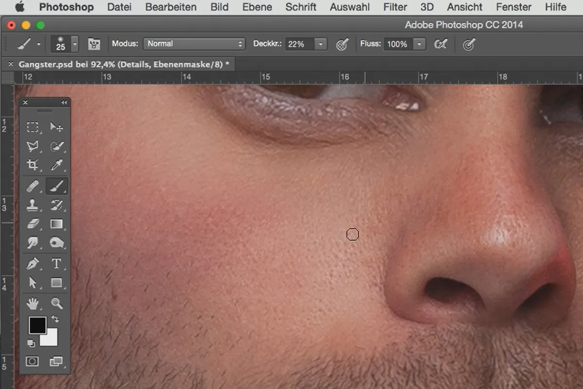Select the Brush tool in the tools panel
The image size is (583, 389).
[57, 186]
